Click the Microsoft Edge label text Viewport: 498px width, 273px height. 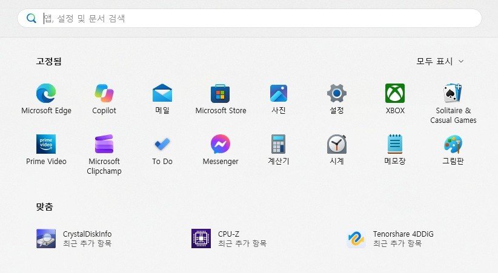coord(47,110)
